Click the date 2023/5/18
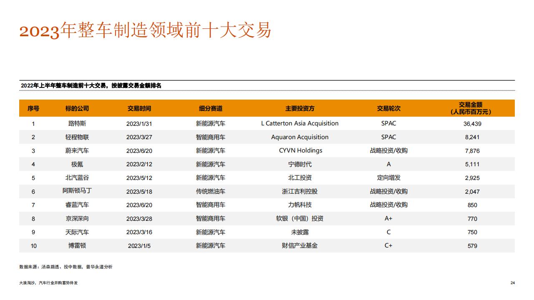The height and width of the screenshot is (300, 534). point(139,191)
